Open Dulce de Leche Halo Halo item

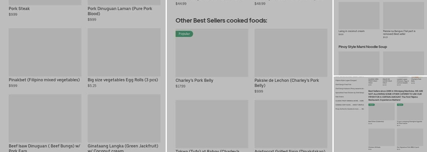coord(387,81)
